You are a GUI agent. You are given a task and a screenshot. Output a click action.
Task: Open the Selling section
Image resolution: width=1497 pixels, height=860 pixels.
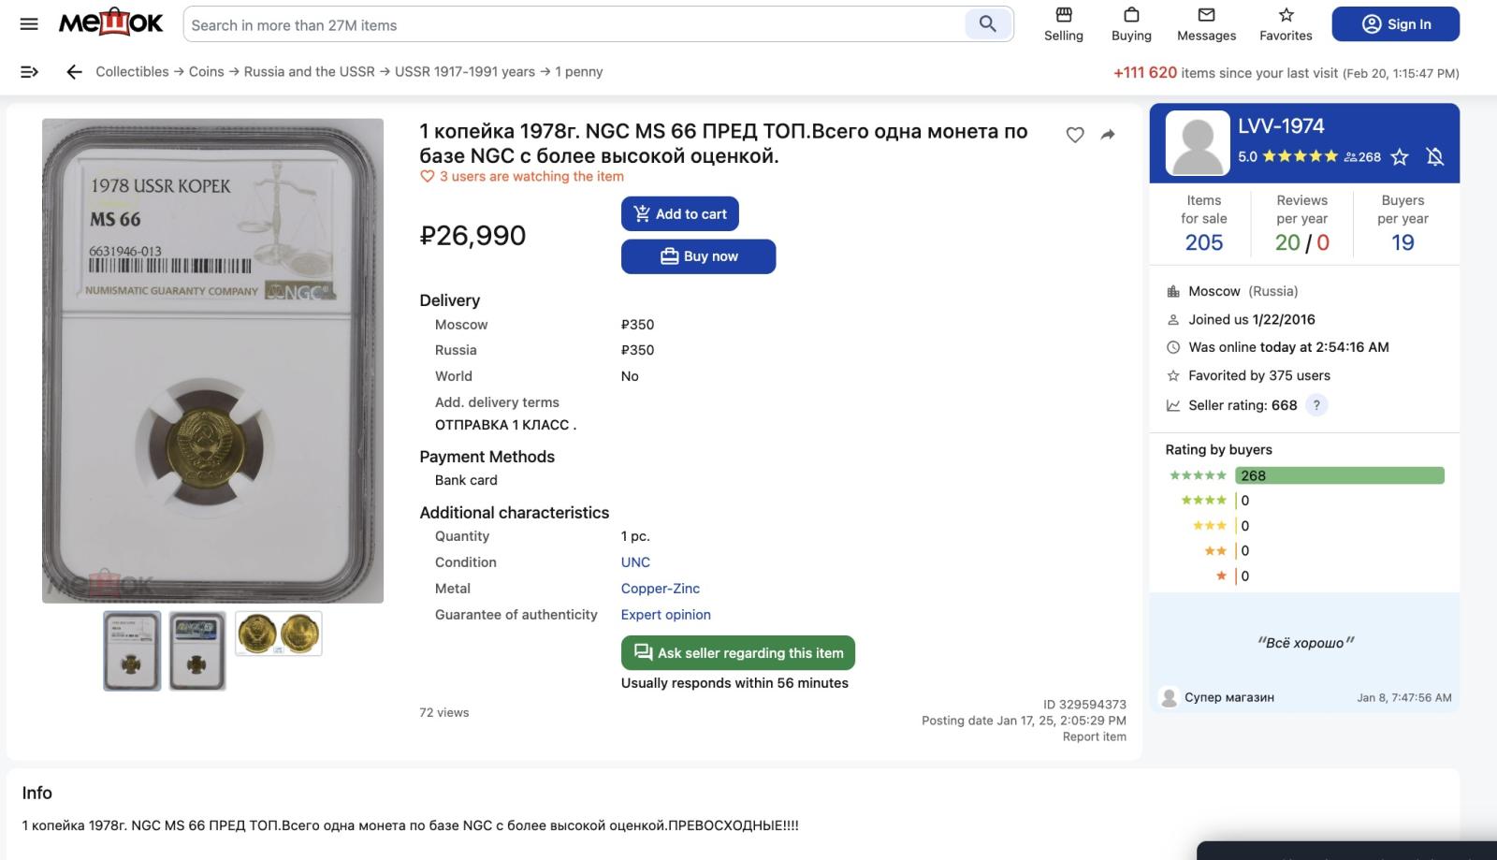[1063, 24]
